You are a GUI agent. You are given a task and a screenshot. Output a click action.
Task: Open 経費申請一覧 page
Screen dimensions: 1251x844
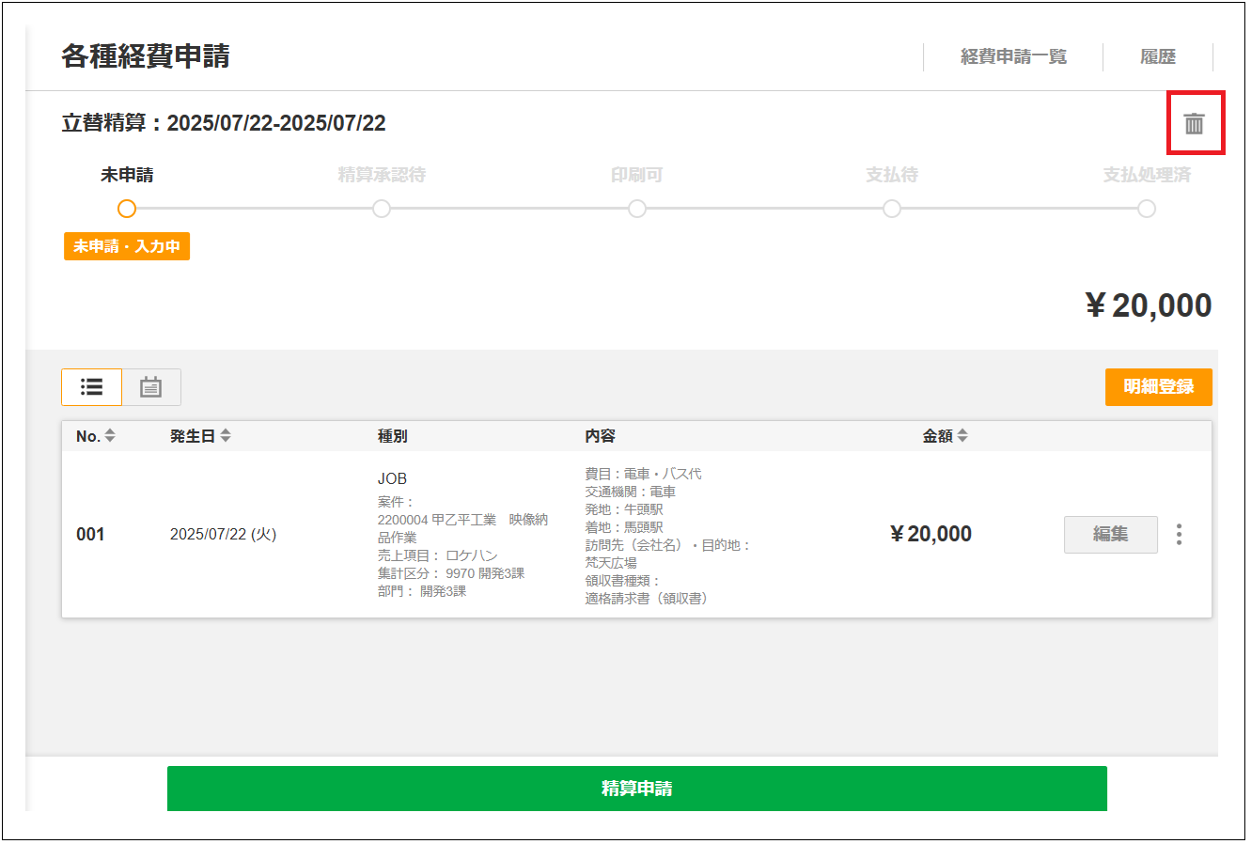pyautogui.click(x=1013, y=56)
